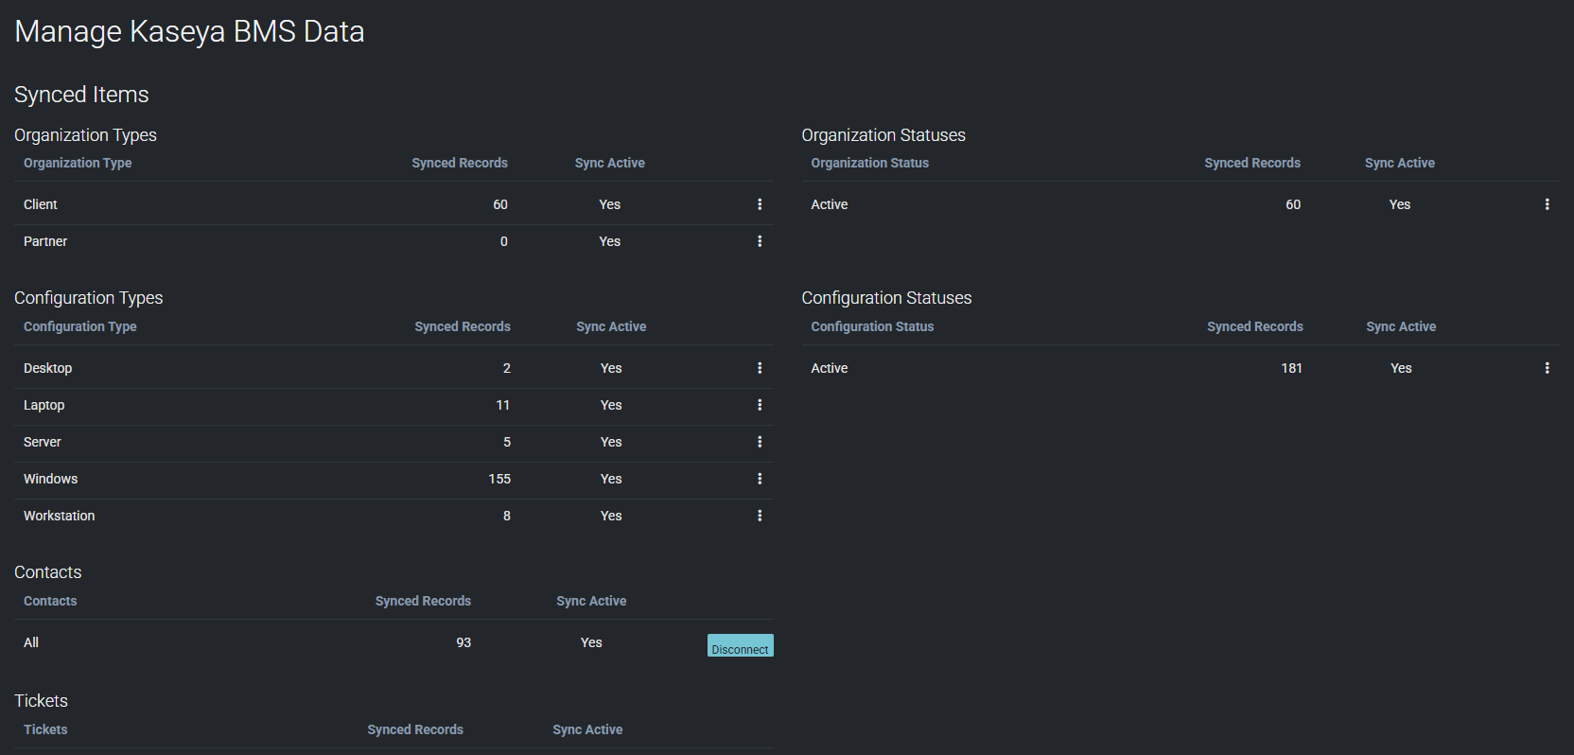Click Synced Records header in Tickets table
1574x755 pixels.
click(415, 729)
